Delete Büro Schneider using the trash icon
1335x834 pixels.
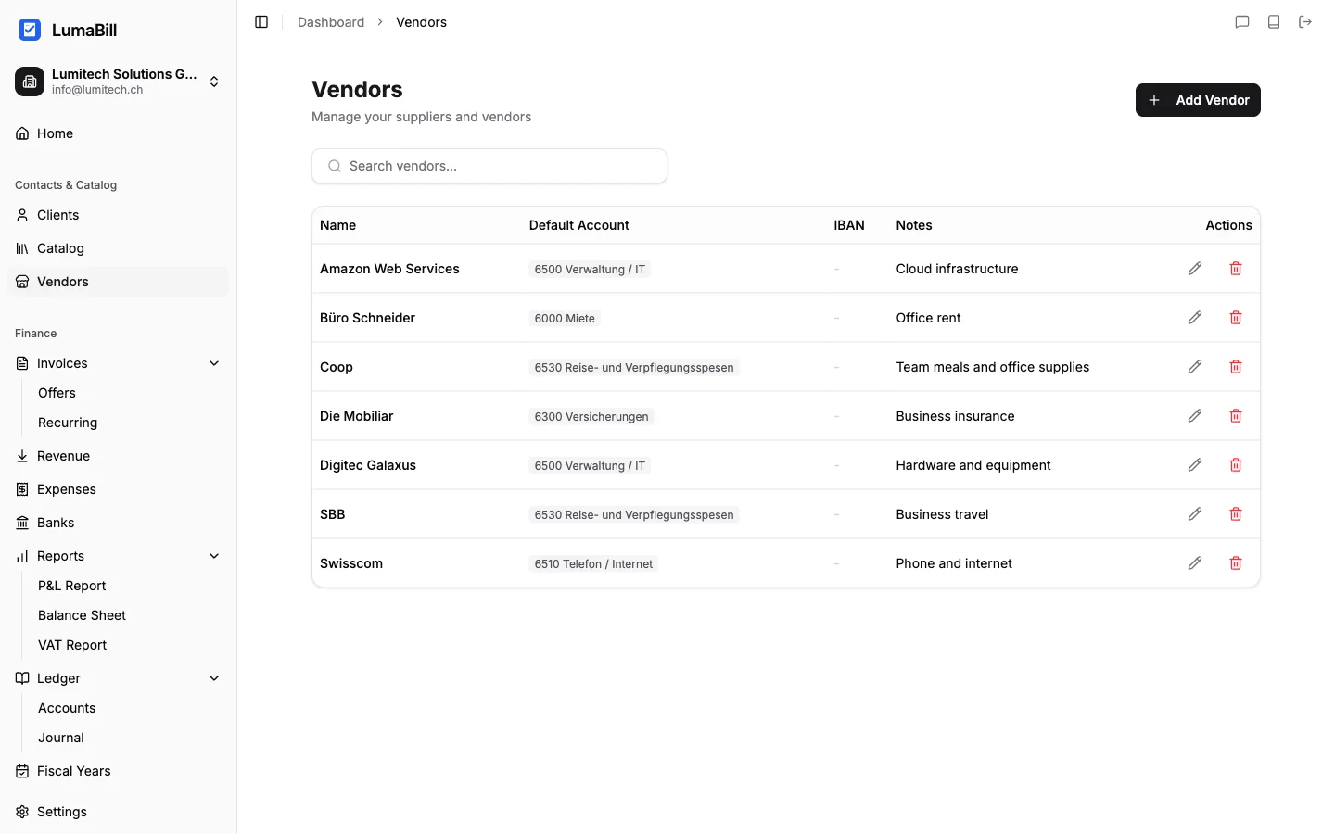pyautogui.click(x=1235, y=317)
